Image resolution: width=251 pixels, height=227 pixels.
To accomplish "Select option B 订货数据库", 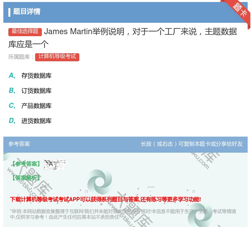I will (30, 91).
